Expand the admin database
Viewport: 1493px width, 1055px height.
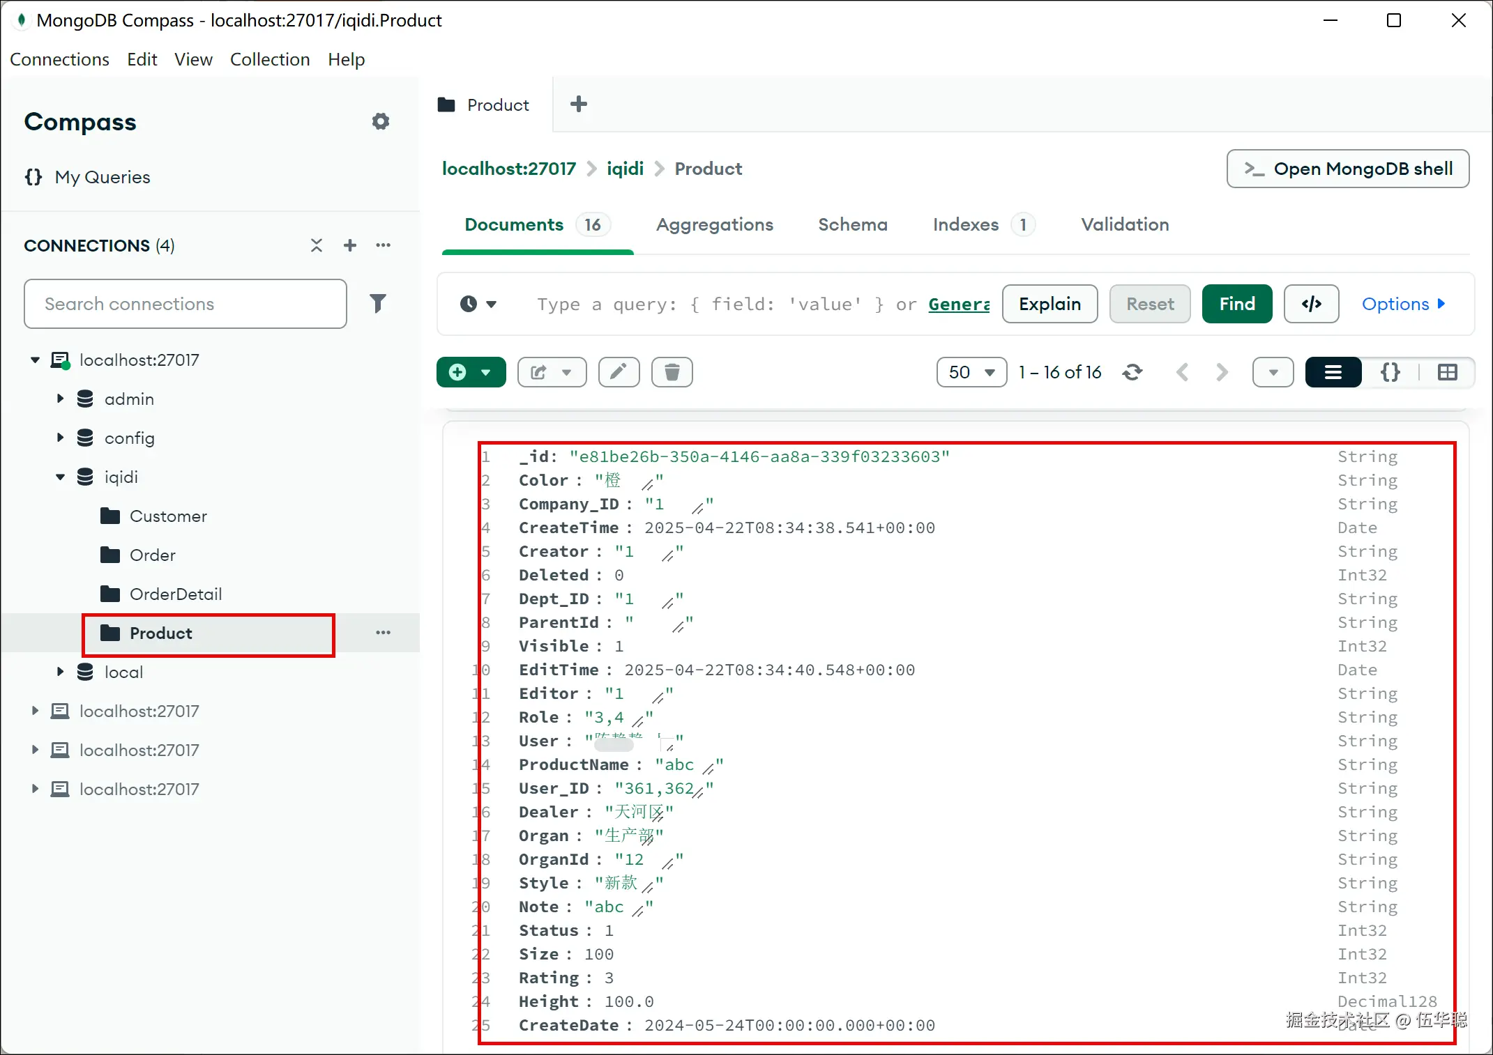pos(60,399)
